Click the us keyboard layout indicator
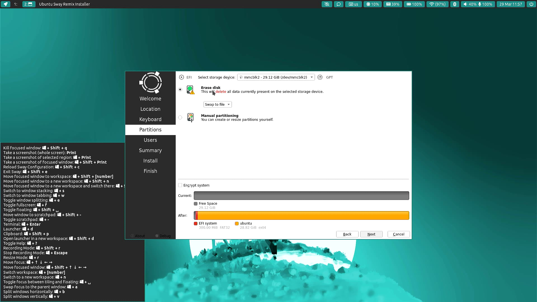Image resolution: width=537 pixels, height=302 pixels. 353,4
